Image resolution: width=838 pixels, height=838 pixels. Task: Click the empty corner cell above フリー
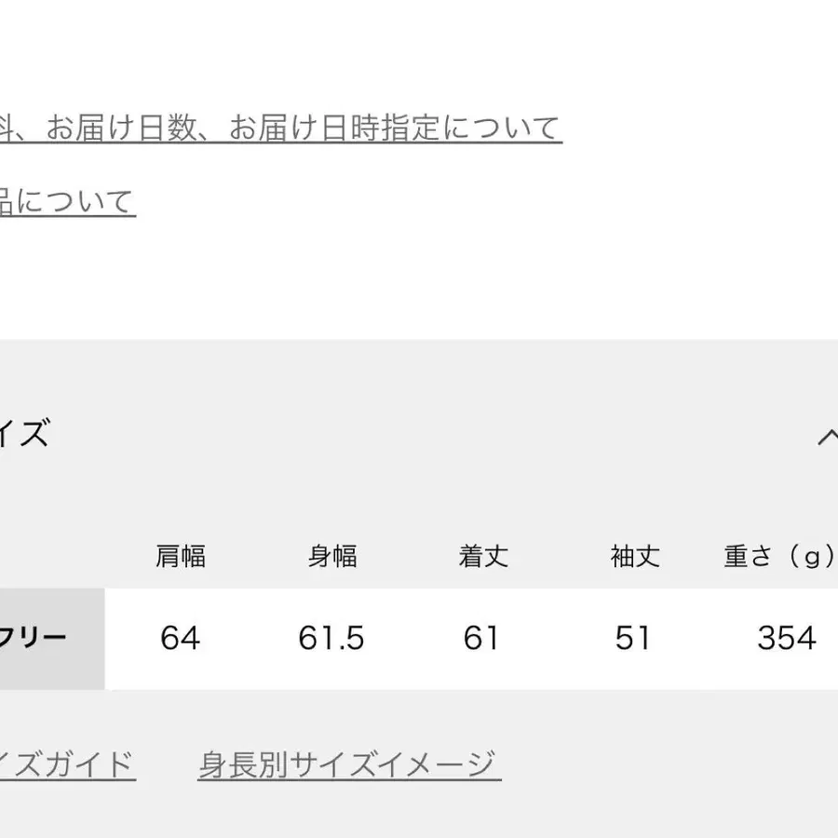click(x=47, y=557)
